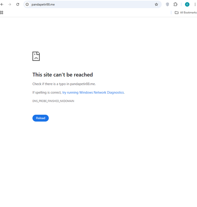This screenshot has height=207, width=197.
Task: Open the apps grid shortcut
Action: coord(2,12)
